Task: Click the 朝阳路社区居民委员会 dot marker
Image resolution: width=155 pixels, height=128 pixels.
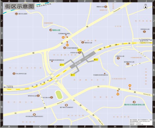Action: tap(52, 61)
